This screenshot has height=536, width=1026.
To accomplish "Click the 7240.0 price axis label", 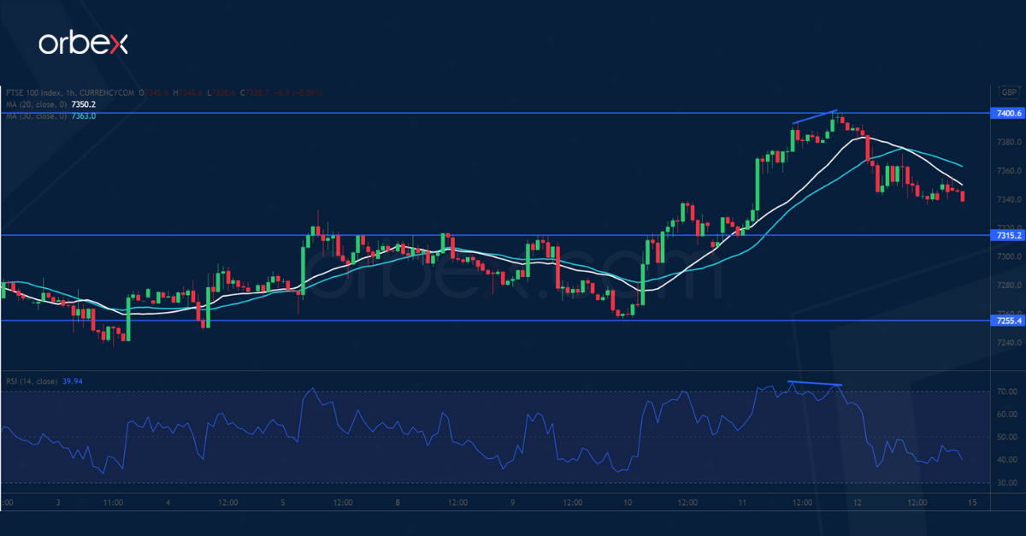I will [x=1010, y=342].
